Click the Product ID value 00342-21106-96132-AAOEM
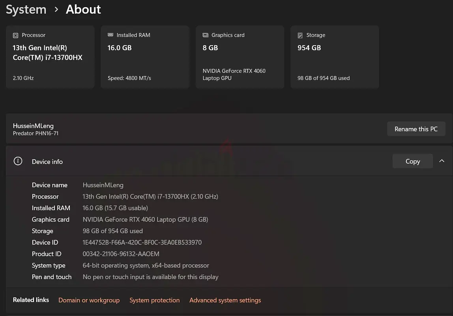Image resolution: width=453 pixels, height=316 pixels. (121, 254)
